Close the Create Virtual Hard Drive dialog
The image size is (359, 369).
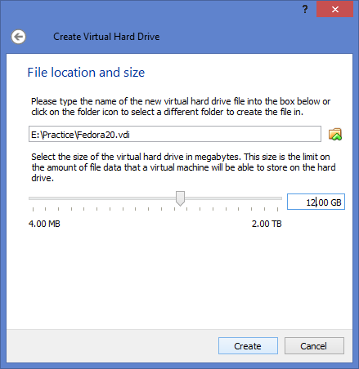click(335, 10)
